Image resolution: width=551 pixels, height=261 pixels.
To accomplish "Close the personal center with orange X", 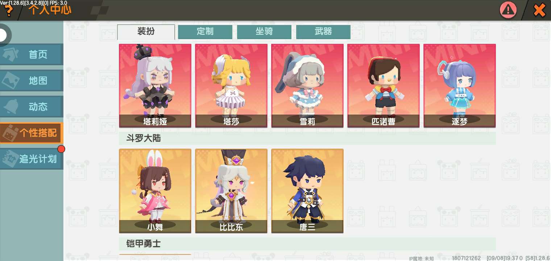I will click(539, 10).
